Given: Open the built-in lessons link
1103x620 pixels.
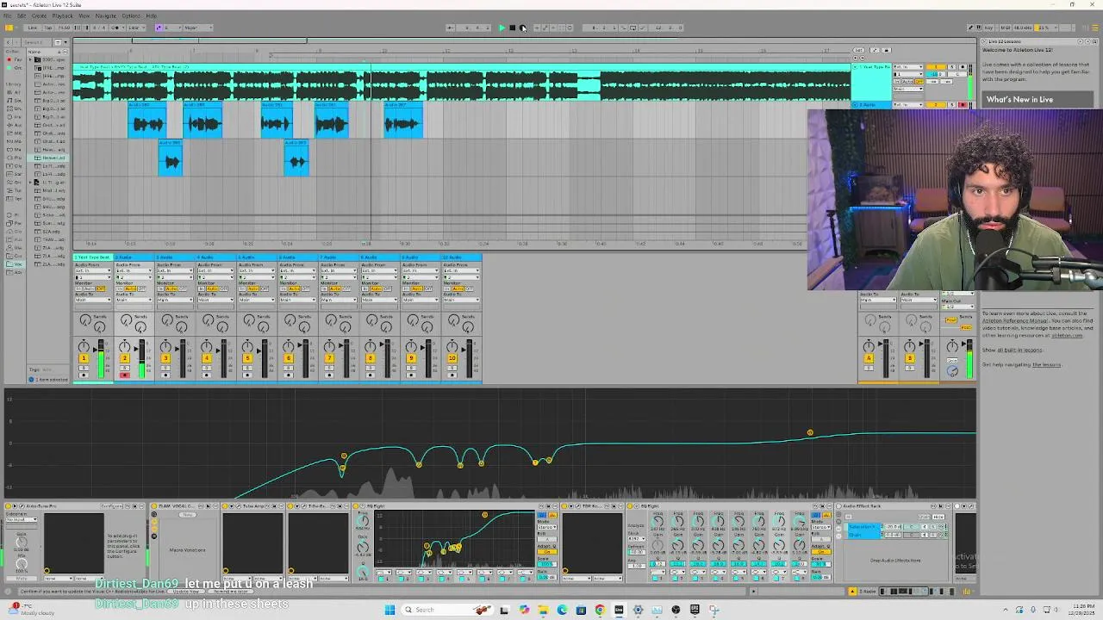Looking at the screenshot, I should 1021,350.
